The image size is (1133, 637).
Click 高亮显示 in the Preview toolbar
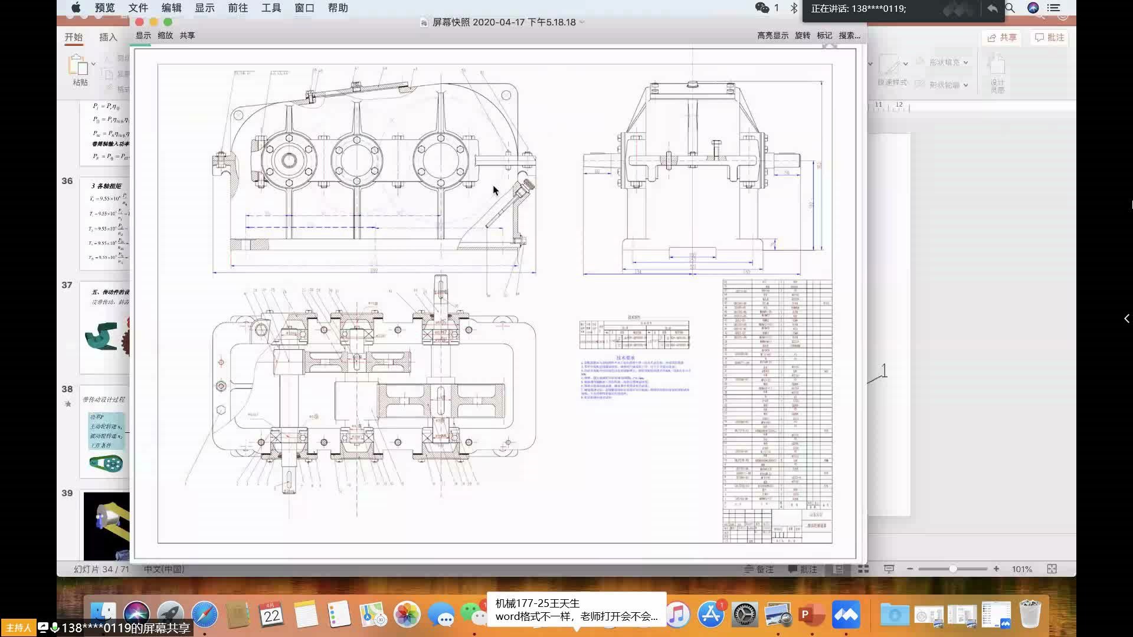coord(772,35)
